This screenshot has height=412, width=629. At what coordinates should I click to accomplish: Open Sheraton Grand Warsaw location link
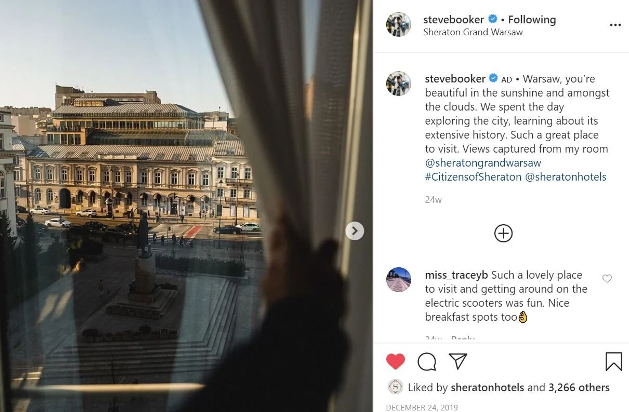coord(473,32)
